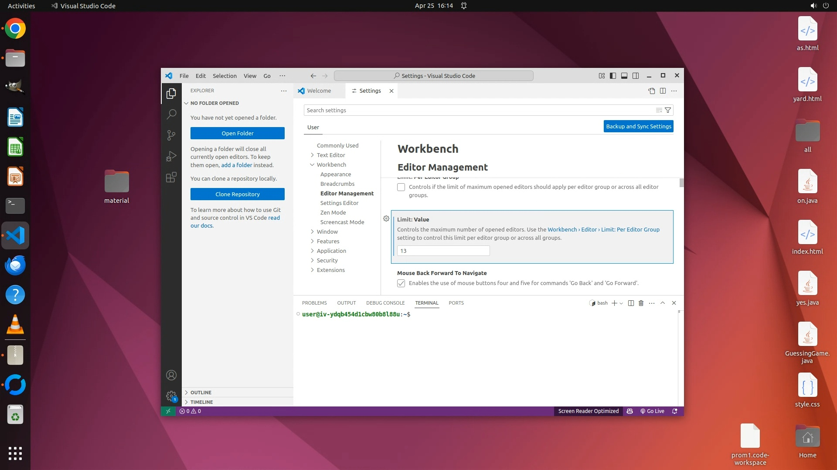
Task: Open the Search view in activity bar
Action: point(171,114)
